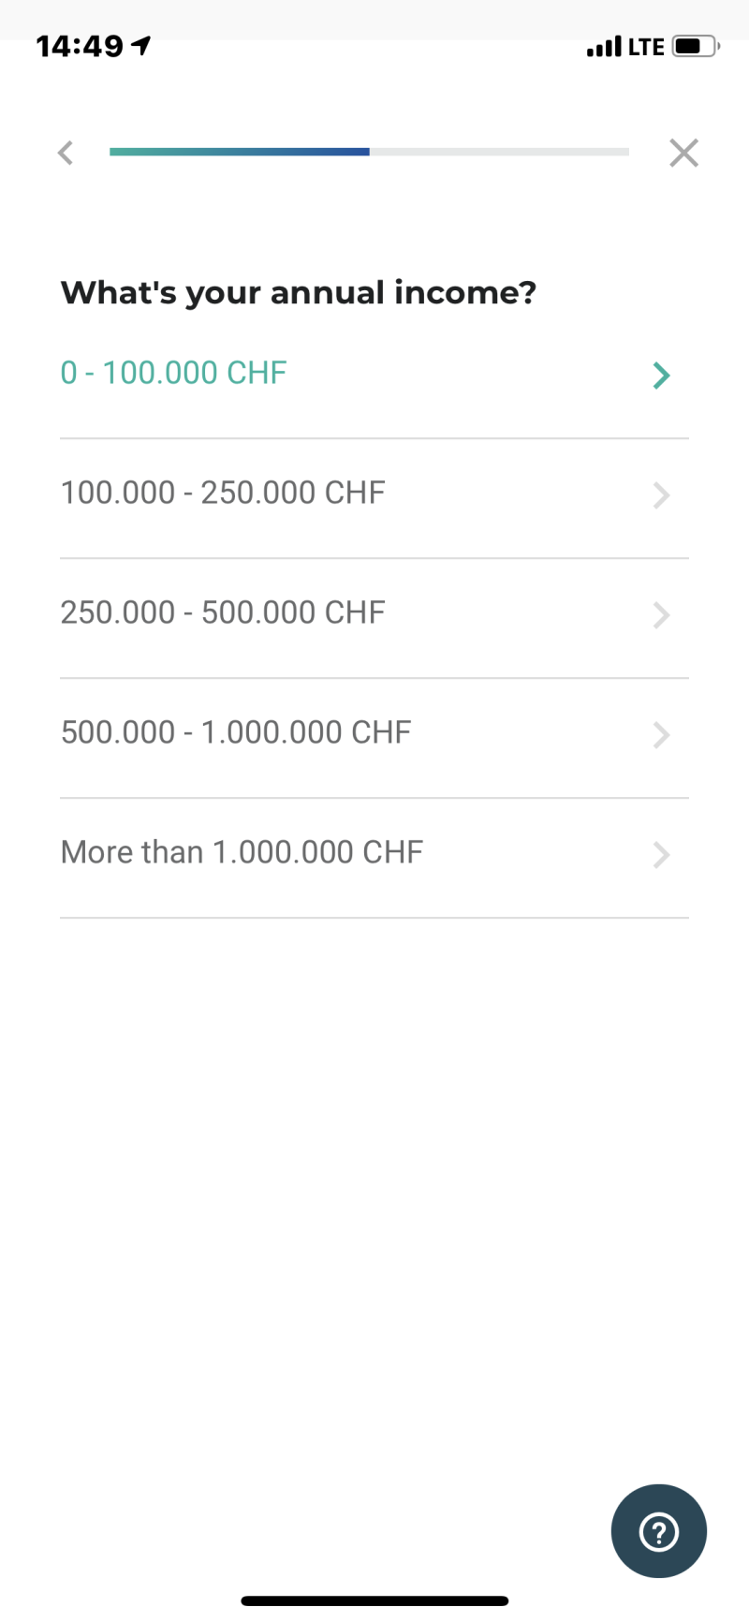Close the income questionnaire with X
Viewport: 749px width, 1622px height.
683,153
